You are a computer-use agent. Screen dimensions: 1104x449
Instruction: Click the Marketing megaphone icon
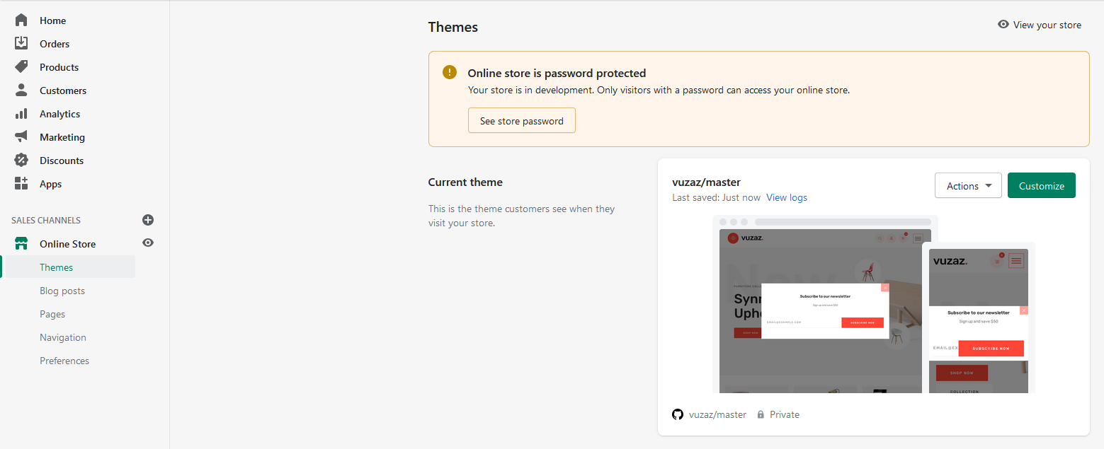21,137
